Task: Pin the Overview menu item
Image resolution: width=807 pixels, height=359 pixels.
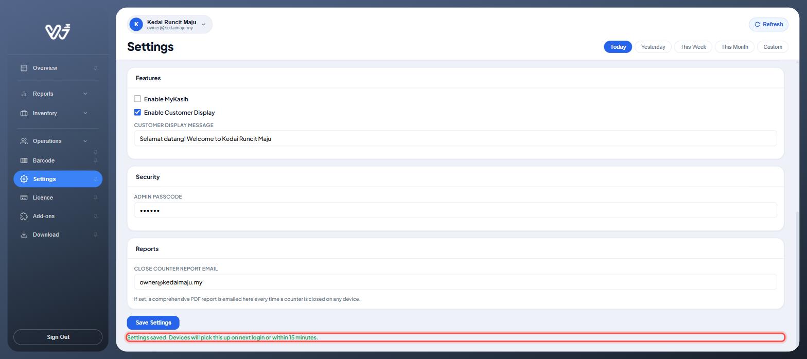Action: (x=95, y=68)
